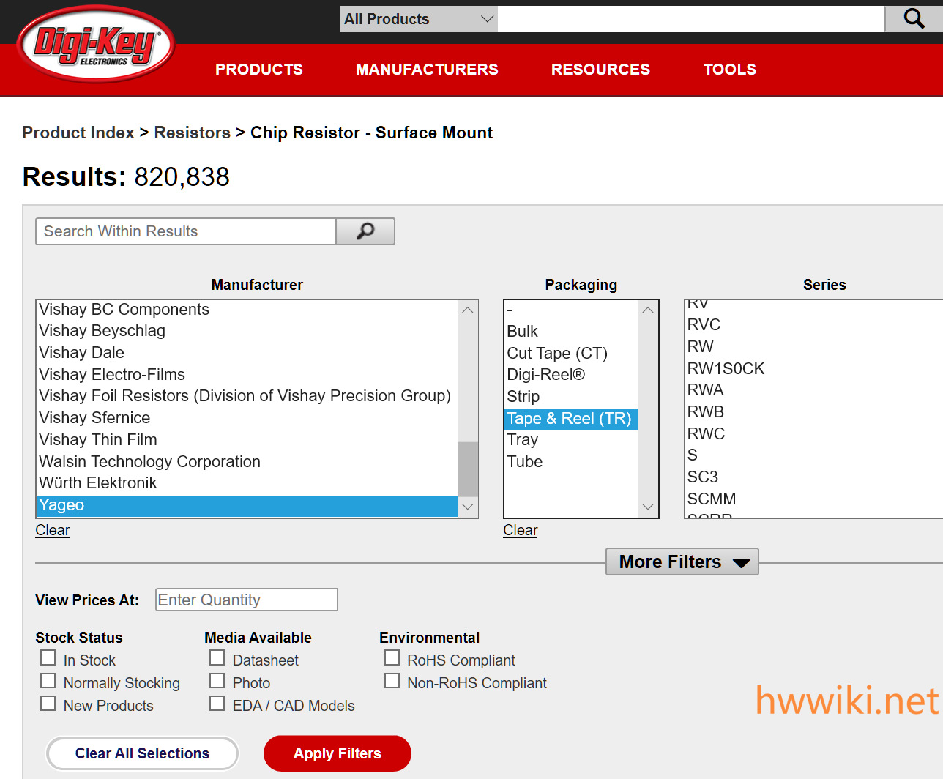Image resolution: width=943 pixels, height=779 pixels.
Task: Click the top magnifier search icon
Action: (x=913, y=19)
